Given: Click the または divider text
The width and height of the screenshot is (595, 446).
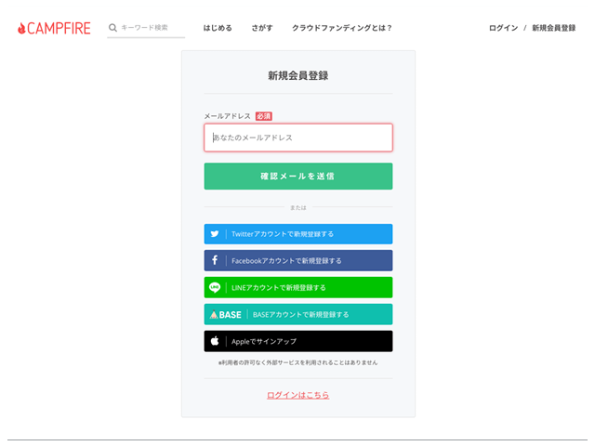Looking at the screenshot, I should coord(298,207).
